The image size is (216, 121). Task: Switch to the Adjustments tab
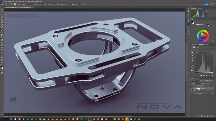(x=194, y=45)
